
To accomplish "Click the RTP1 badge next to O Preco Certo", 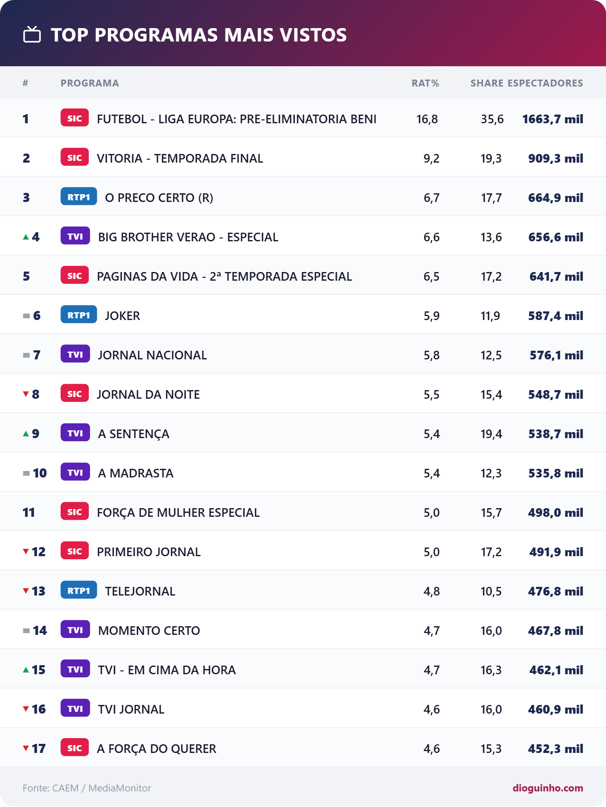I will tap(79, 197).
